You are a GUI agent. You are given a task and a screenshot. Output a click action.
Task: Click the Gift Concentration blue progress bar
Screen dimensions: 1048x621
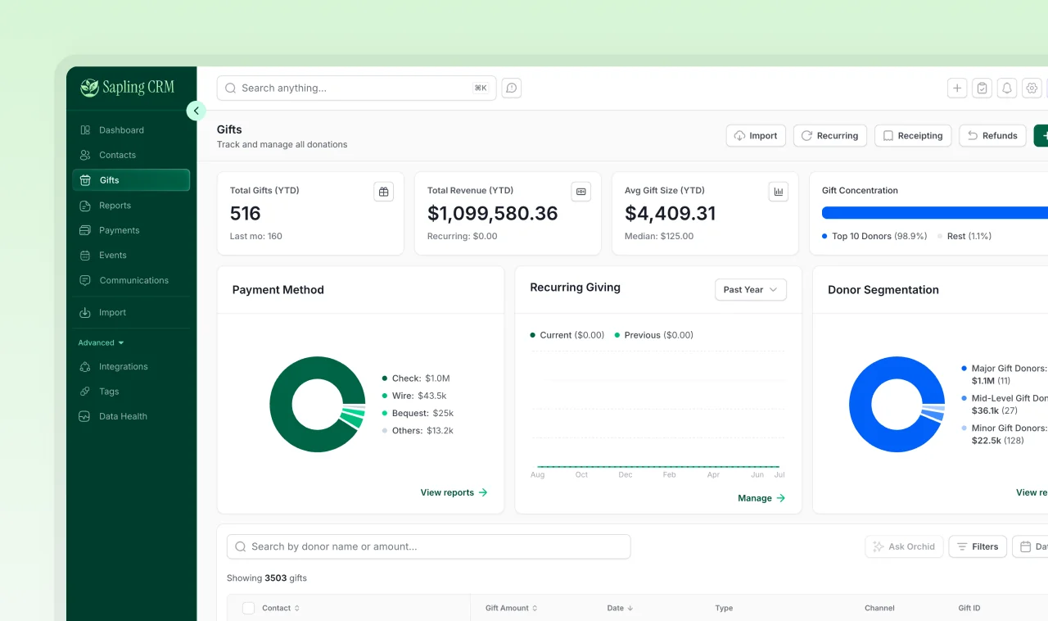(935, 213)
